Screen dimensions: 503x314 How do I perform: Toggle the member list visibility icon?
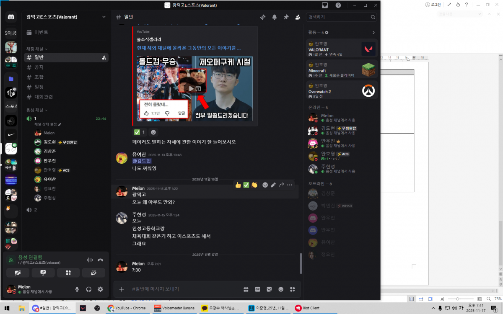(298, 17)
